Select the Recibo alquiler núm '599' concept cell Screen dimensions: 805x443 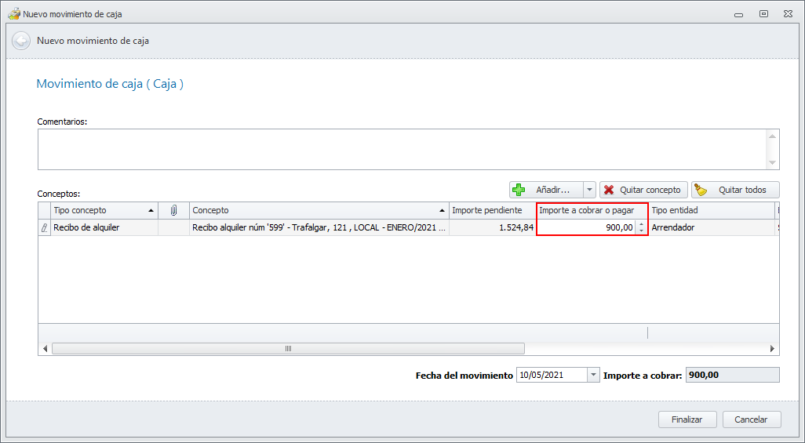[319, 227]
